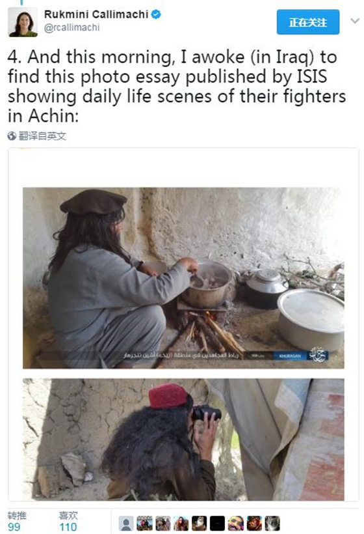View the 99 retweets (转推) list
364x534 pixels.
[17, 522]
